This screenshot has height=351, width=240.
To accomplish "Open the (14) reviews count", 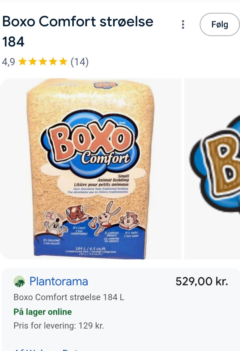I will point(79,61).
